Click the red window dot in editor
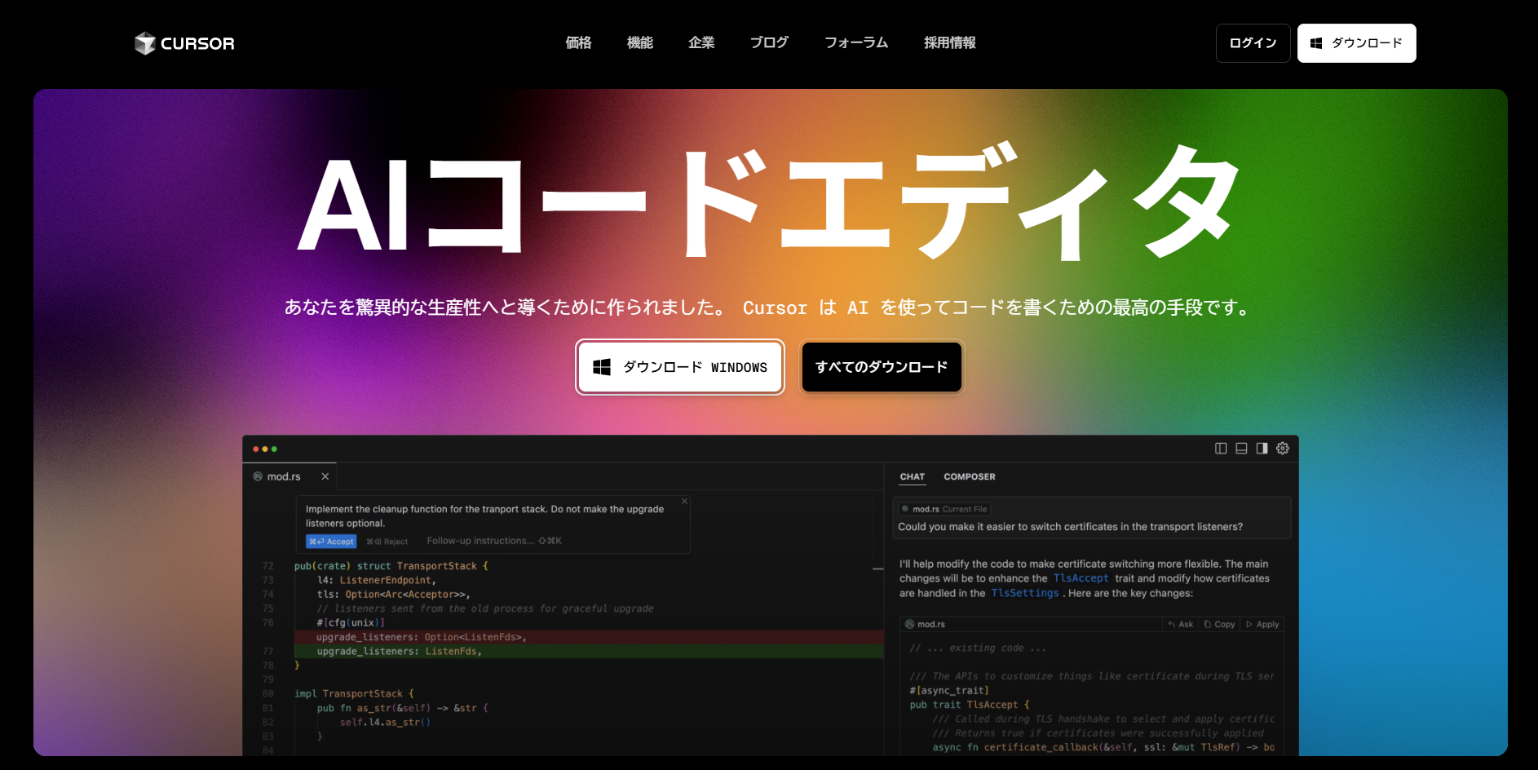Image resolution: width=1538 pixels, height=770 pixels. click(x=256, y=449)
